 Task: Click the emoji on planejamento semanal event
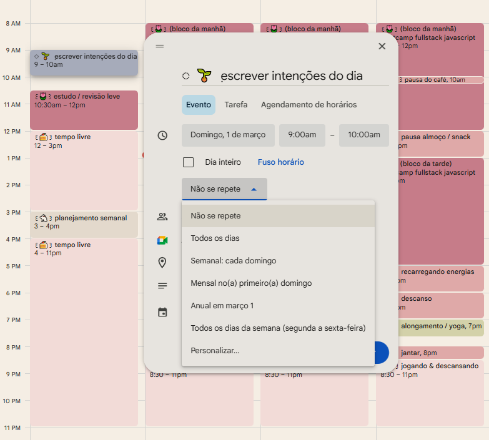tap(43, 218)
